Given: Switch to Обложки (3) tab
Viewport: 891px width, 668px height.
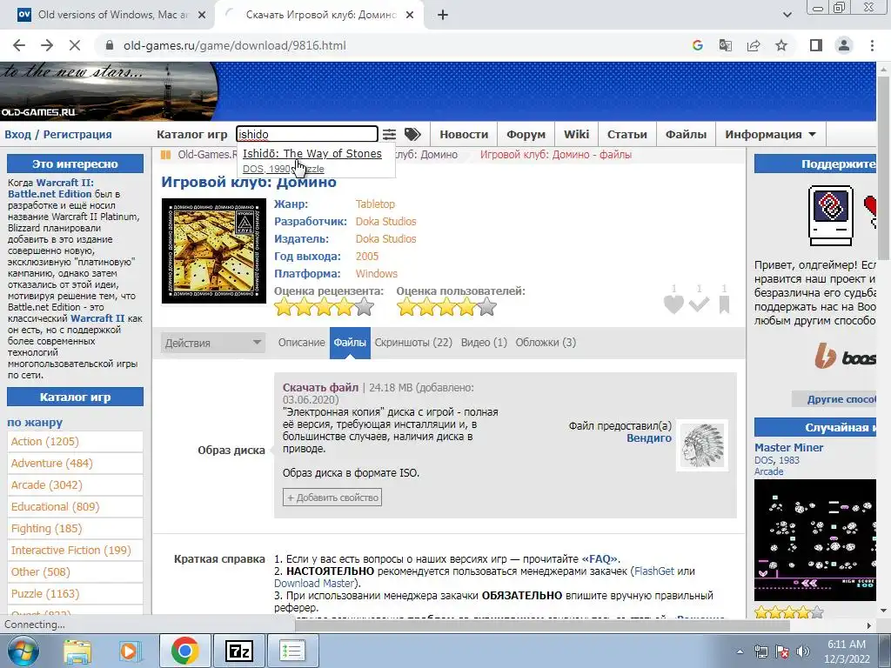Looking at the screenshot, I should pos(546,343).
